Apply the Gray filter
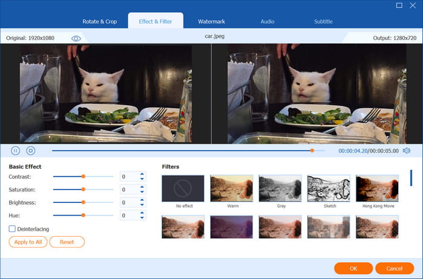This screenshot has width=423, height=279. [x=280, y=188]
